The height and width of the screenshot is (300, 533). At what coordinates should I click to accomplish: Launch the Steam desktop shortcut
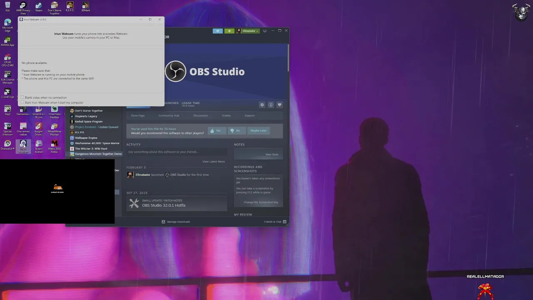(39, 7)
